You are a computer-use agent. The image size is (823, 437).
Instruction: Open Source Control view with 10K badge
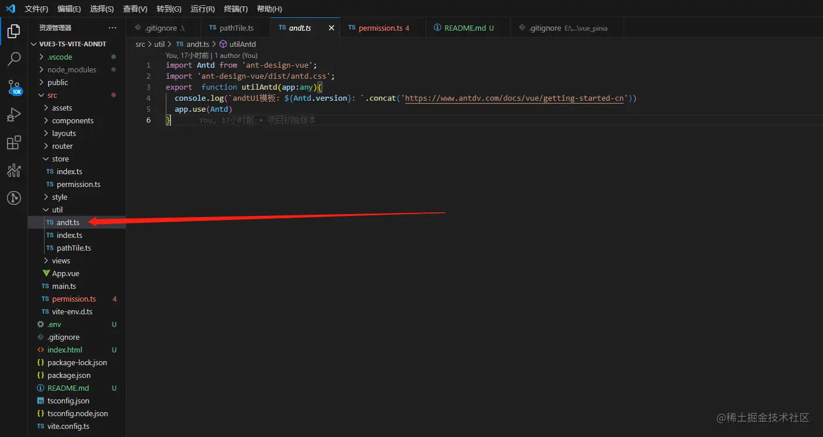[x=14, y=87]
